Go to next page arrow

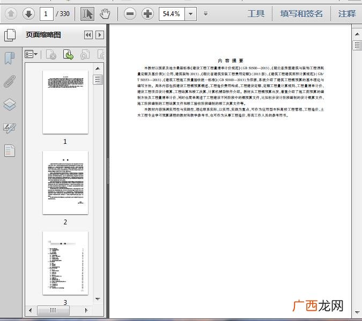tap(28, 14)
